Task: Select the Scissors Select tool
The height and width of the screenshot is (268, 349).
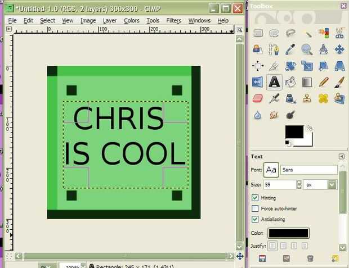Action: (x=339, y=33)
